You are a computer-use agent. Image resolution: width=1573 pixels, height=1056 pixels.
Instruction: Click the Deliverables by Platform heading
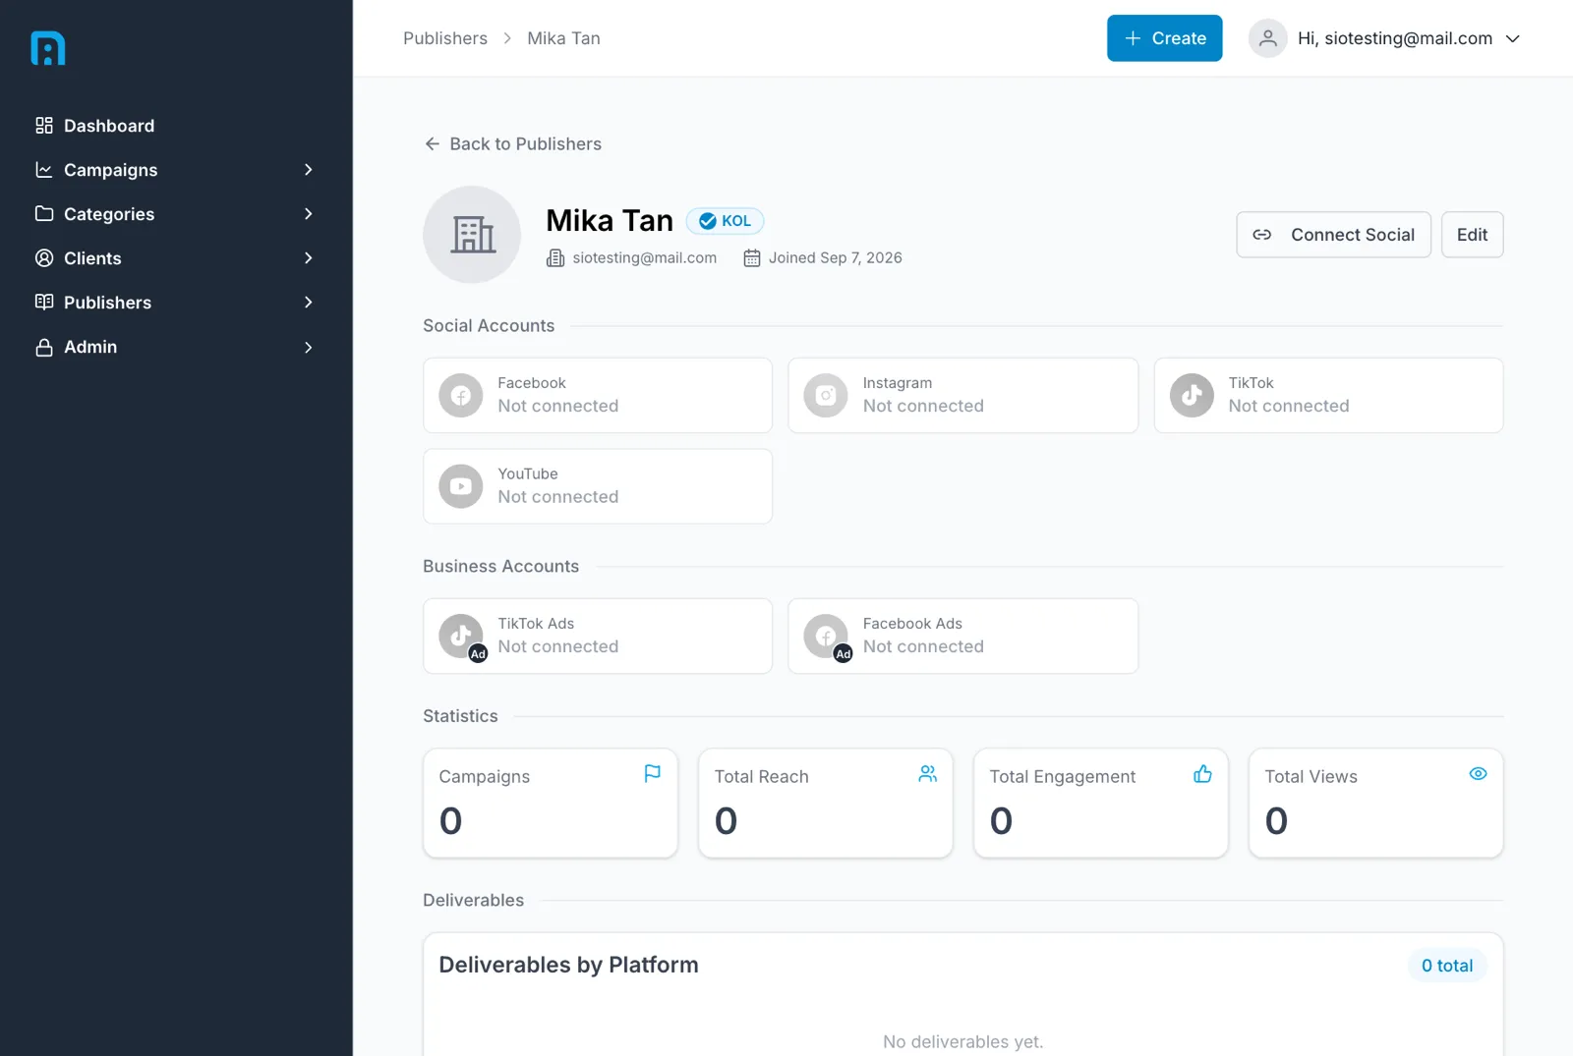point(568,966)
